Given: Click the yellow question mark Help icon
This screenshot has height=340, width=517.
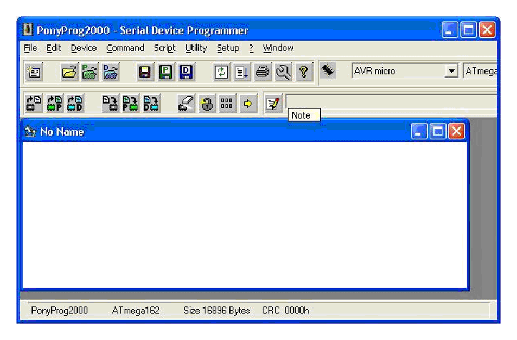Looking at the screenshot, I should tap(304, 71).
